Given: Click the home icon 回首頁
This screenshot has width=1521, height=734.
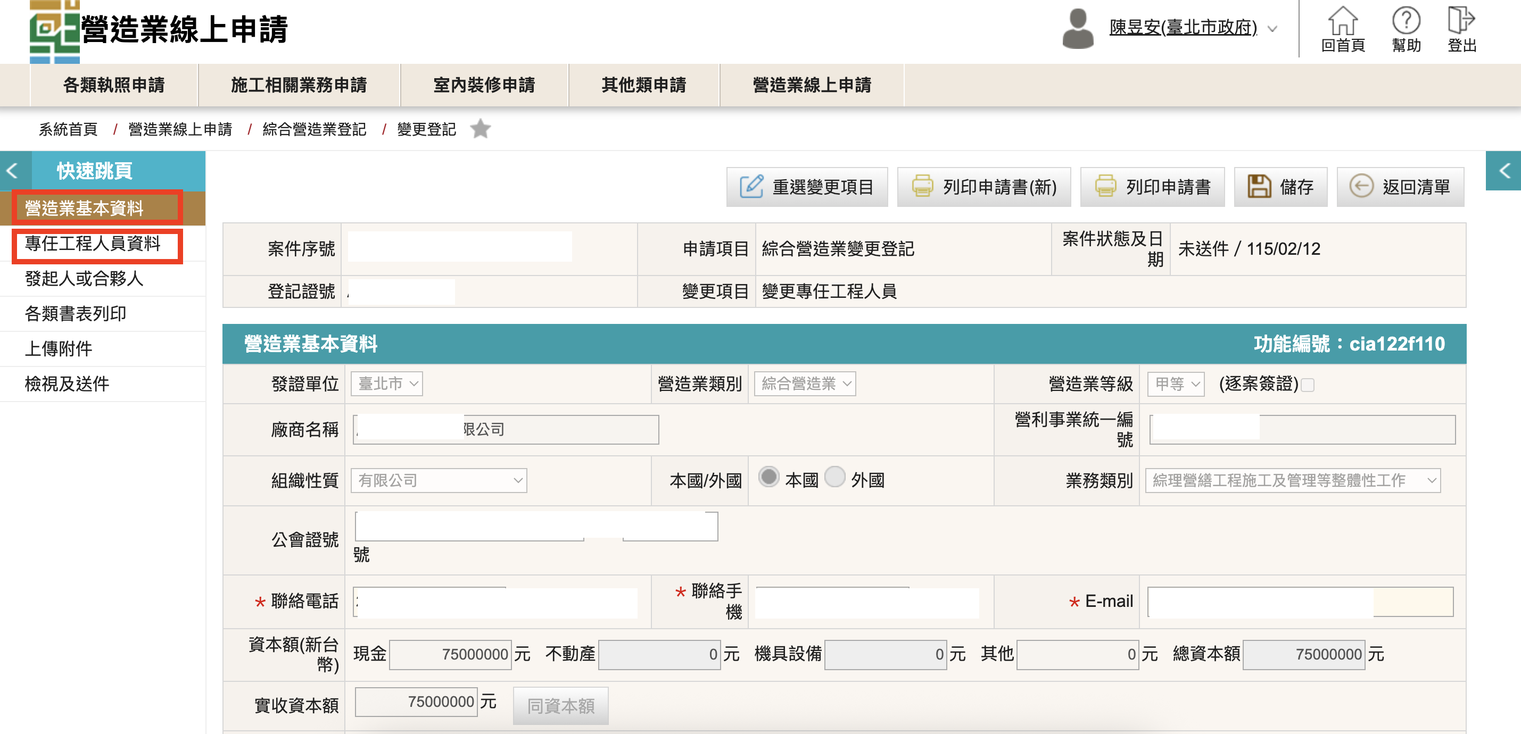Looking at the screenshot, I should point(1343,22).
